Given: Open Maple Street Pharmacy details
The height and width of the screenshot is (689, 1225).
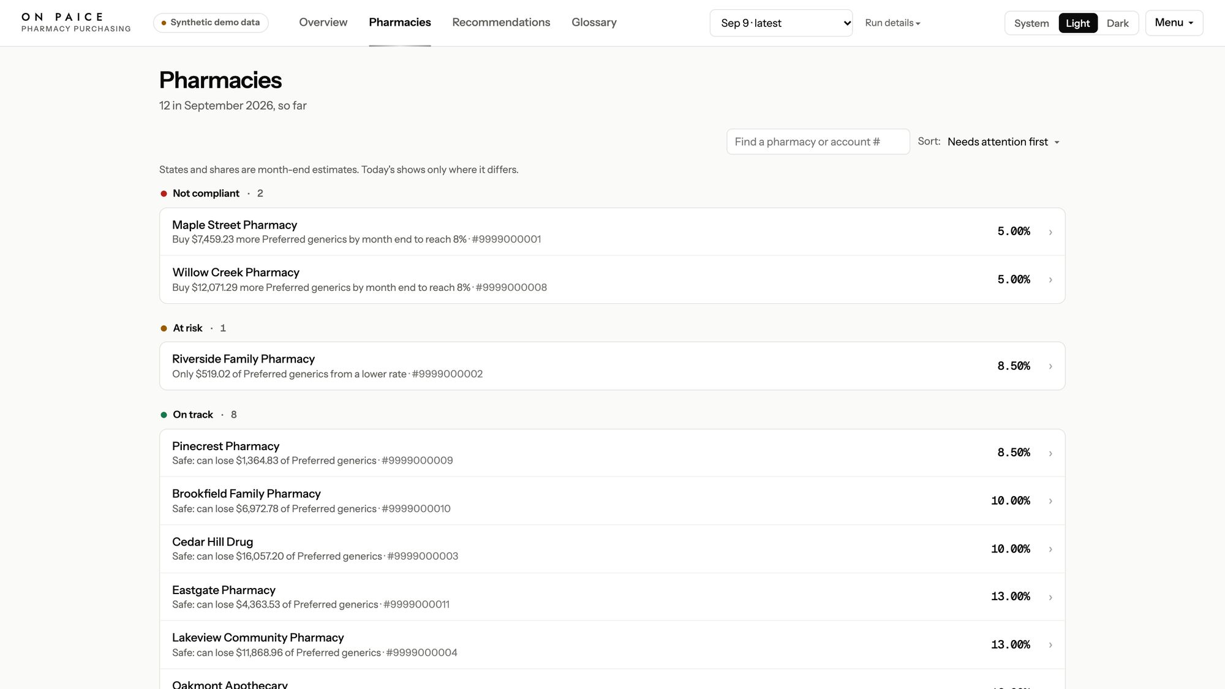Looking at the screenshot, I should pos(612,232).
